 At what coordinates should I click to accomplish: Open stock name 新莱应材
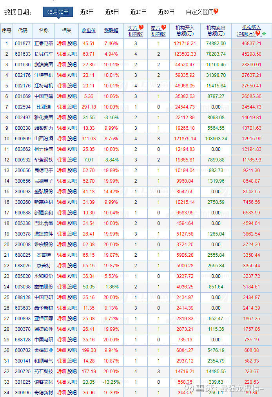(44, 202)
